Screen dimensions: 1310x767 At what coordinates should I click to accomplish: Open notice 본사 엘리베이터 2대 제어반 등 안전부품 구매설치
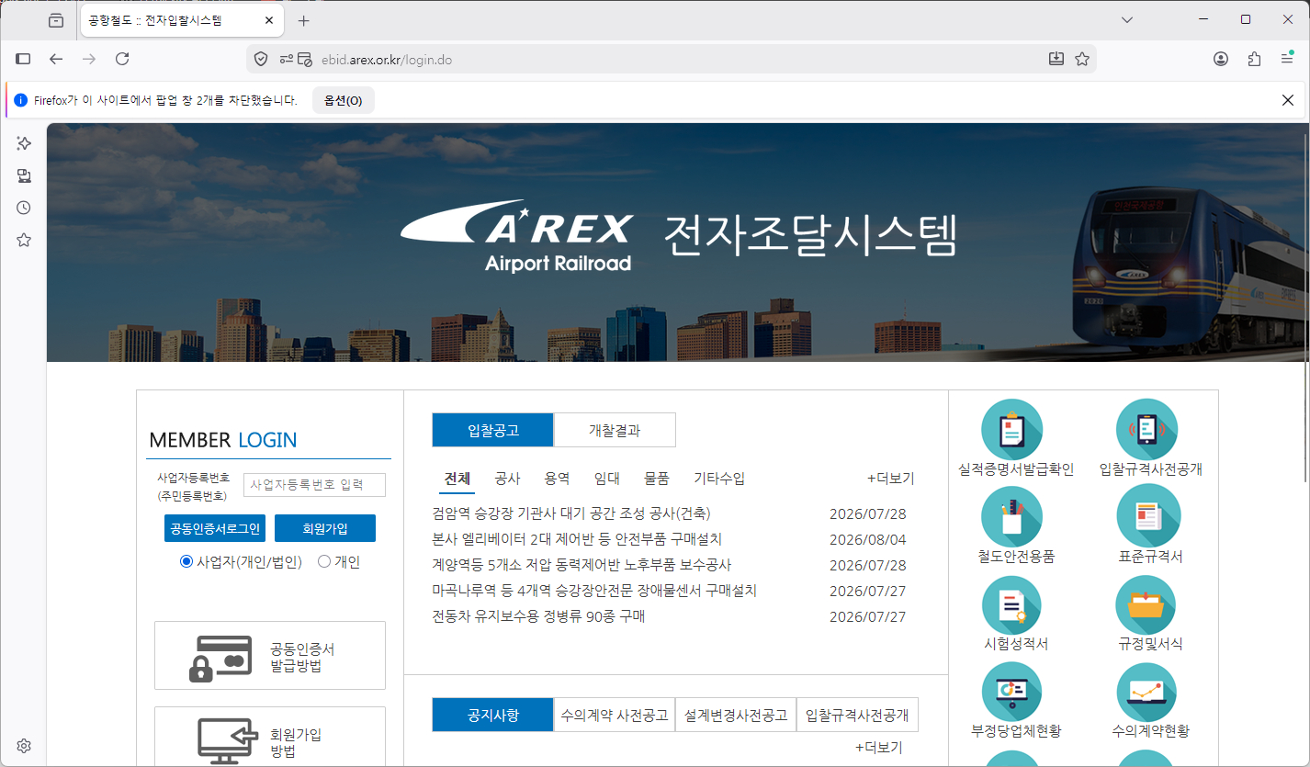pyautogui.click(x=577, y=539)
